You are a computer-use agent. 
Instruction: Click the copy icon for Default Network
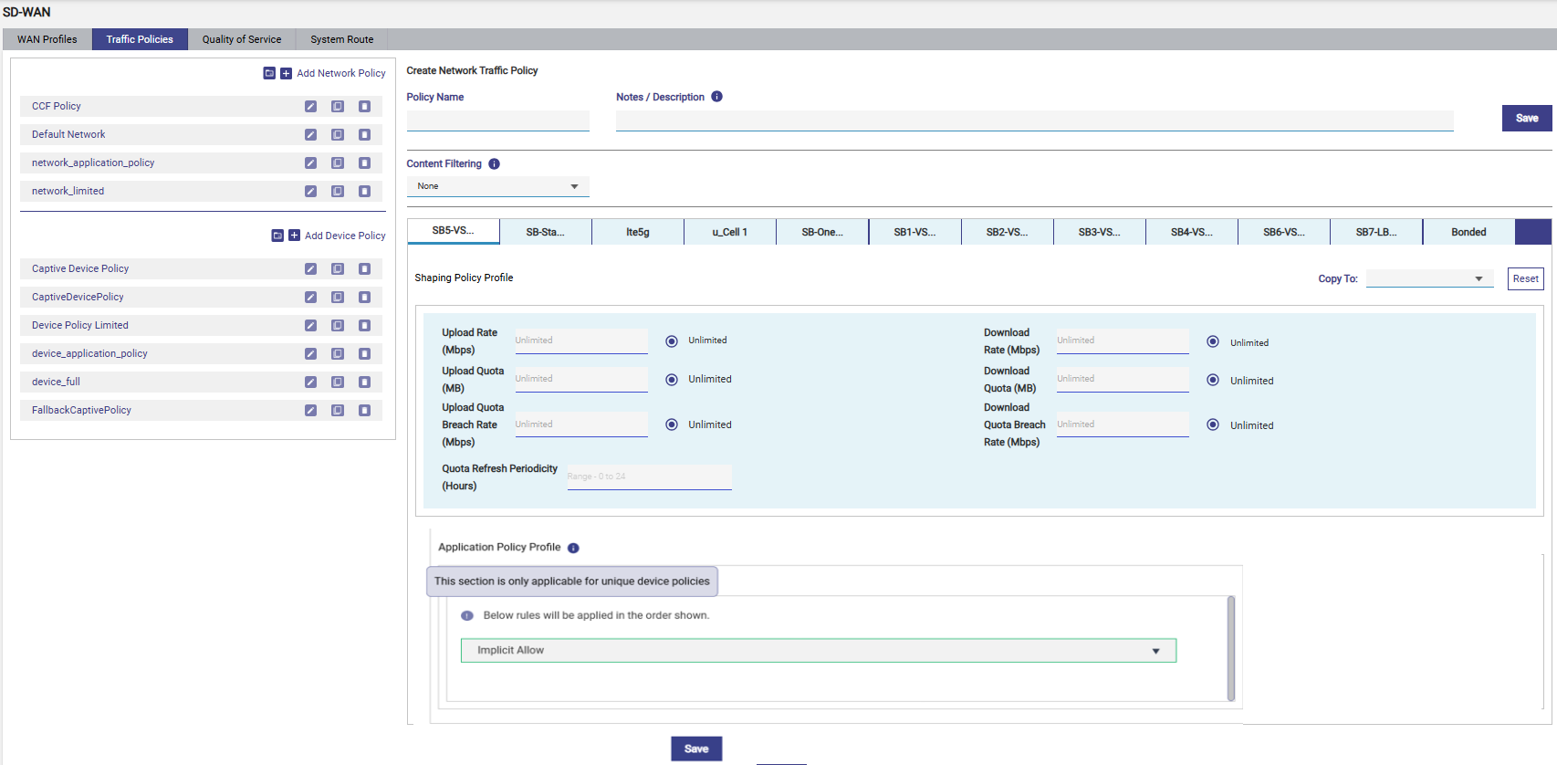point(338,135)
